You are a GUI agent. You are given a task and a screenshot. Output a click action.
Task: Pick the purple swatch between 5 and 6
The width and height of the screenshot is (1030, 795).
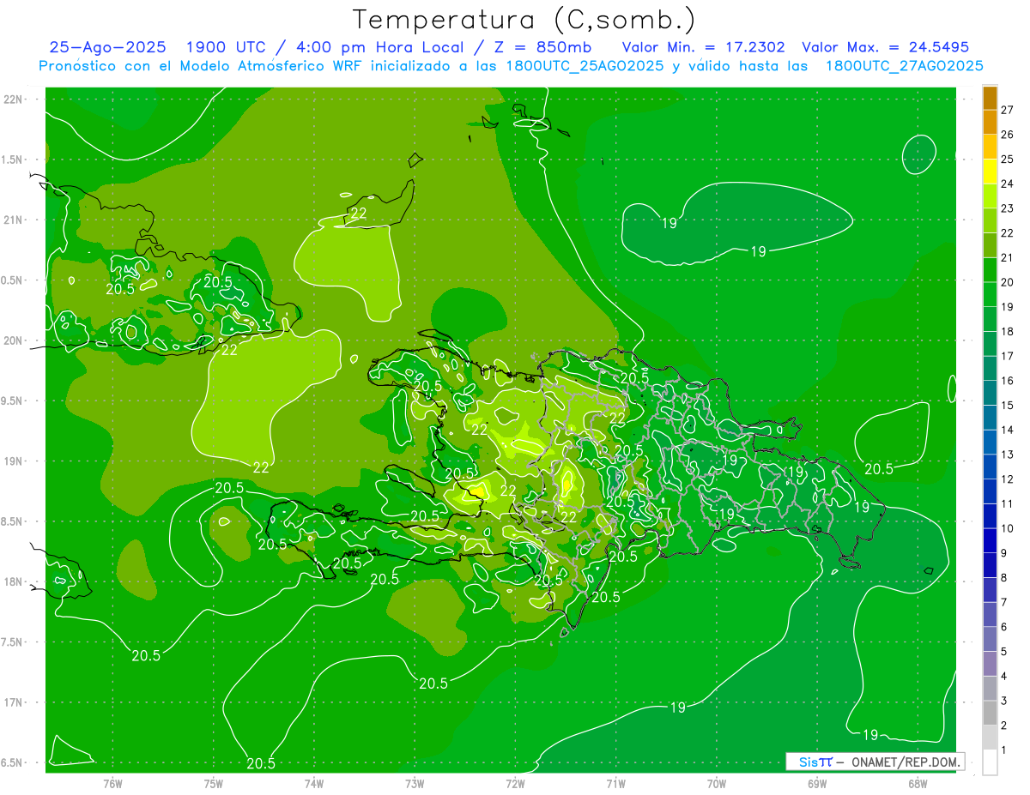click(990, 639)
